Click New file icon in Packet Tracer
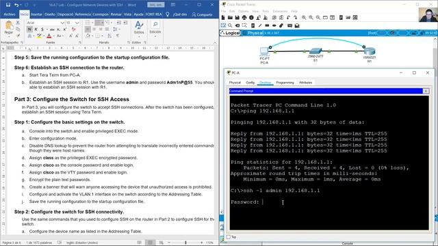Viewport: 438px width, 246px height. click(223, 18)
